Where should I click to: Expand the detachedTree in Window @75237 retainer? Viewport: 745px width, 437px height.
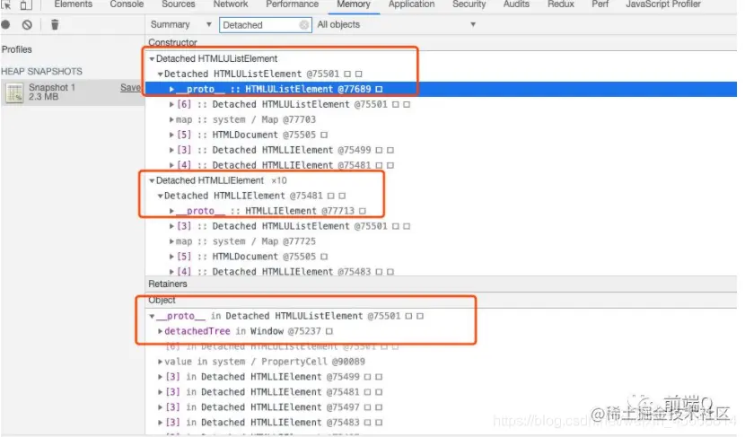160,331
